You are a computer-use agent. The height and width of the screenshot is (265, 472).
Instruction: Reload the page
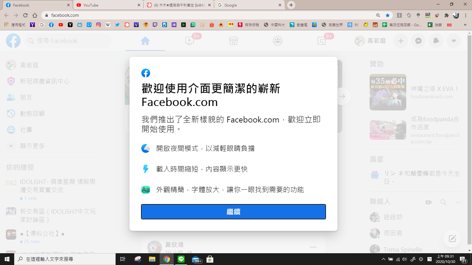coord(25,15)
